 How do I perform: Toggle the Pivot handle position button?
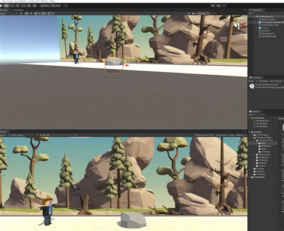(45, 5)
